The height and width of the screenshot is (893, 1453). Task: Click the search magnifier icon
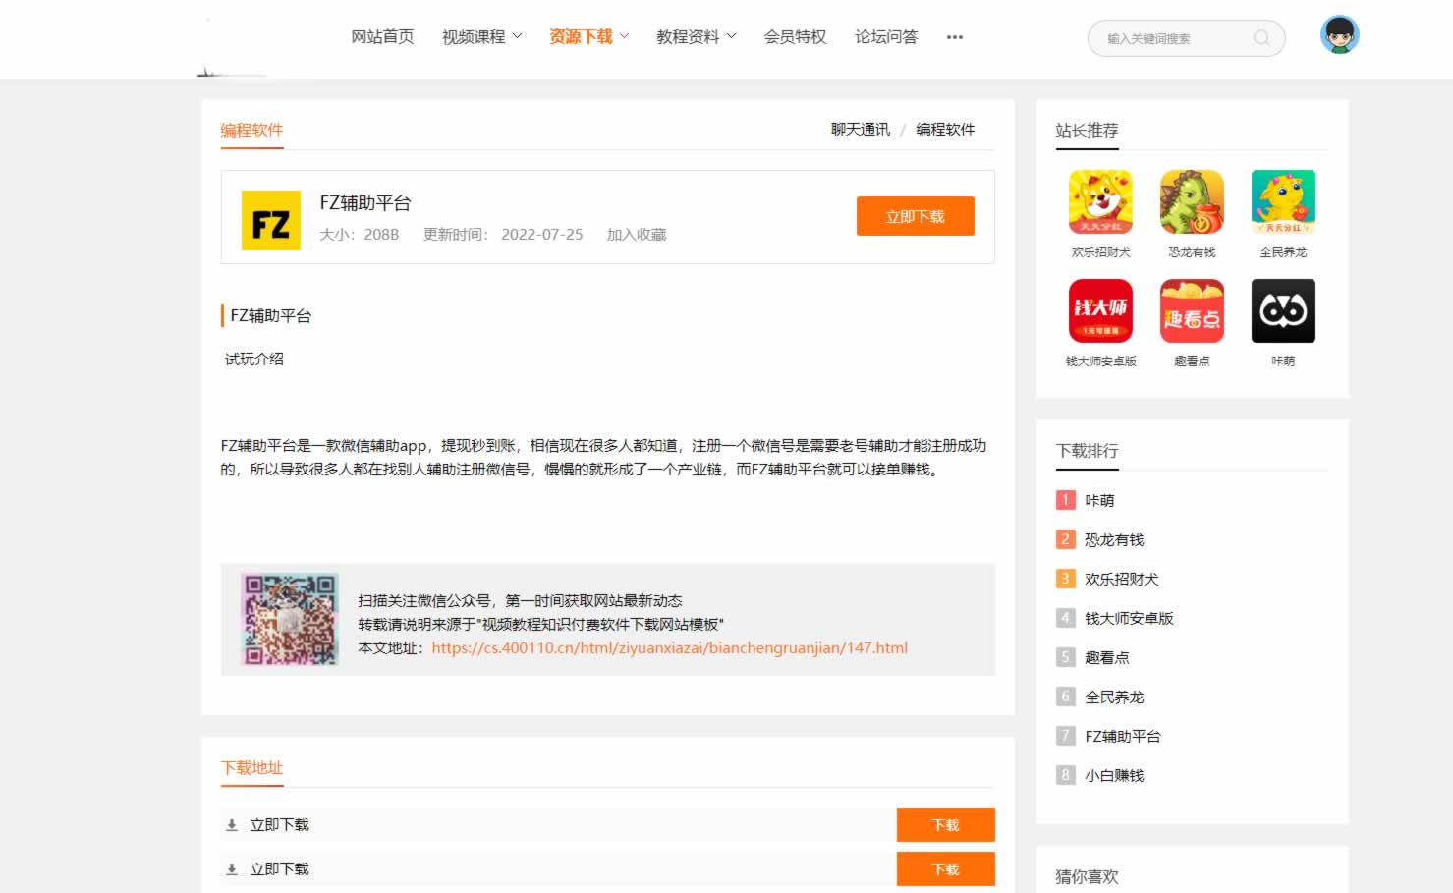(x=1261, y=38)
